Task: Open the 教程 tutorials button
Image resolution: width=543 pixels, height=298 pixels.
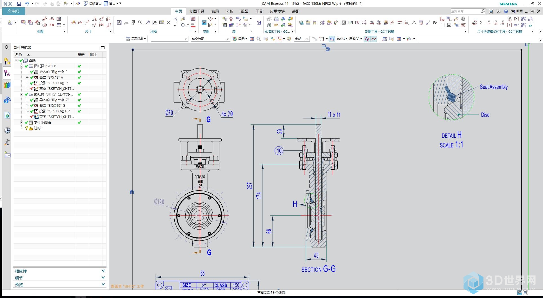Action: click(517, 11)
